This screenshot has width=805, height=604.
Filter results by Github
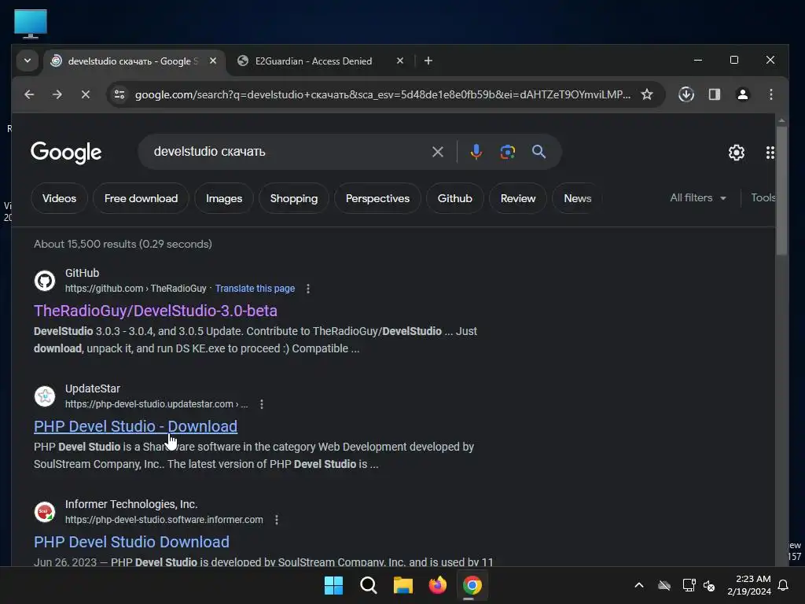(454, 198)
